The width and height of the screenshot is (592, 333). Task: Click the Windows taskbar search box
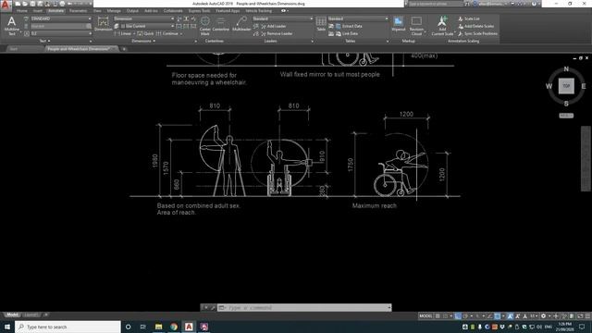[68, 327]
